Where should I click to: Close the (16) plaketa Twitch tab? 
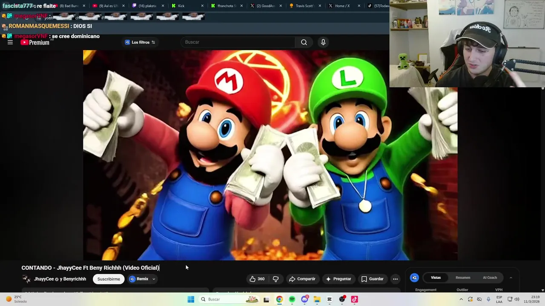(x=163, y=6)
